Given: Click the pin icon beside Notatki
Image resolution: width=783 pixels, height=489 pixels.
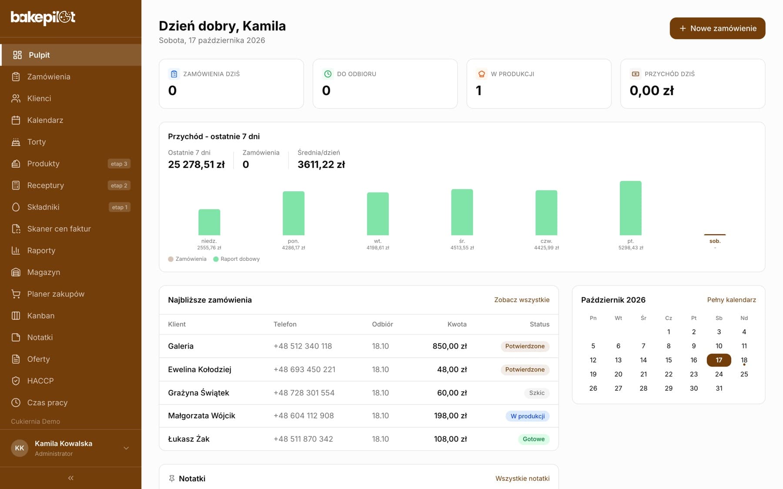Looking at the screenshot, I should tap(172, 479).
